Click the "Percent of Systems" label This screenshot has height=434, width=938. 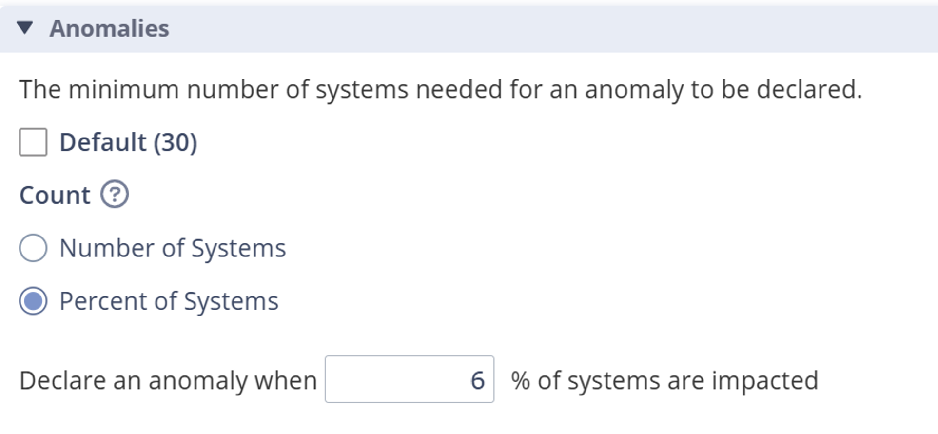169,301
